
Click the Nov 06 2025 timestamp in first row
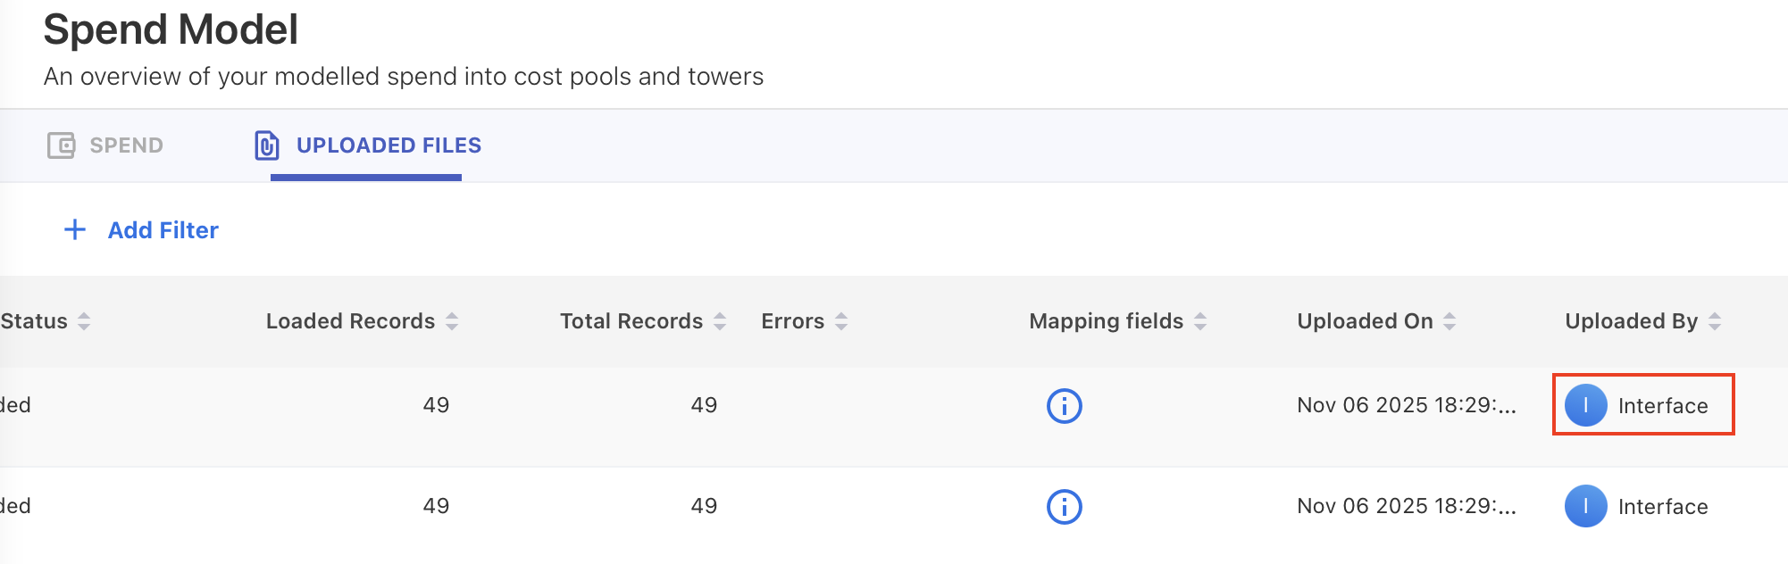click(x=1405, y=404)
